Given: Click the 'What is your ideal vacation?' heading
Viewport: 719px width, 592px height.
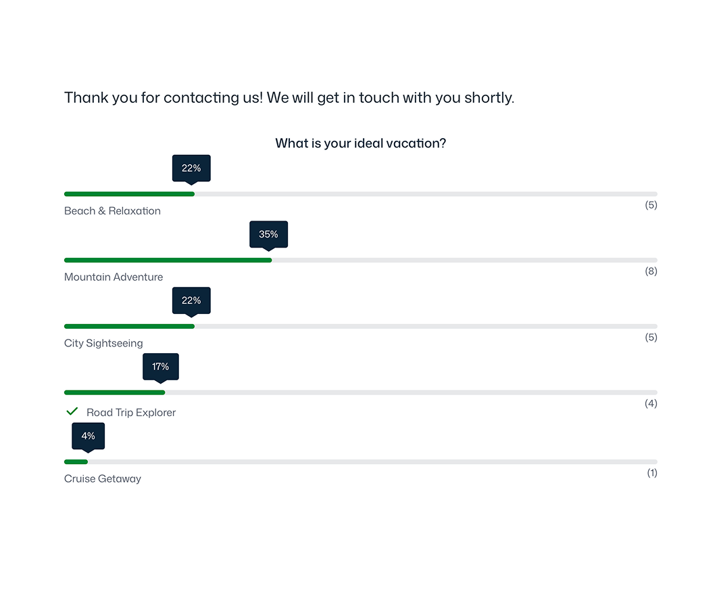Looking at the screenshot, I should (360, 143).
